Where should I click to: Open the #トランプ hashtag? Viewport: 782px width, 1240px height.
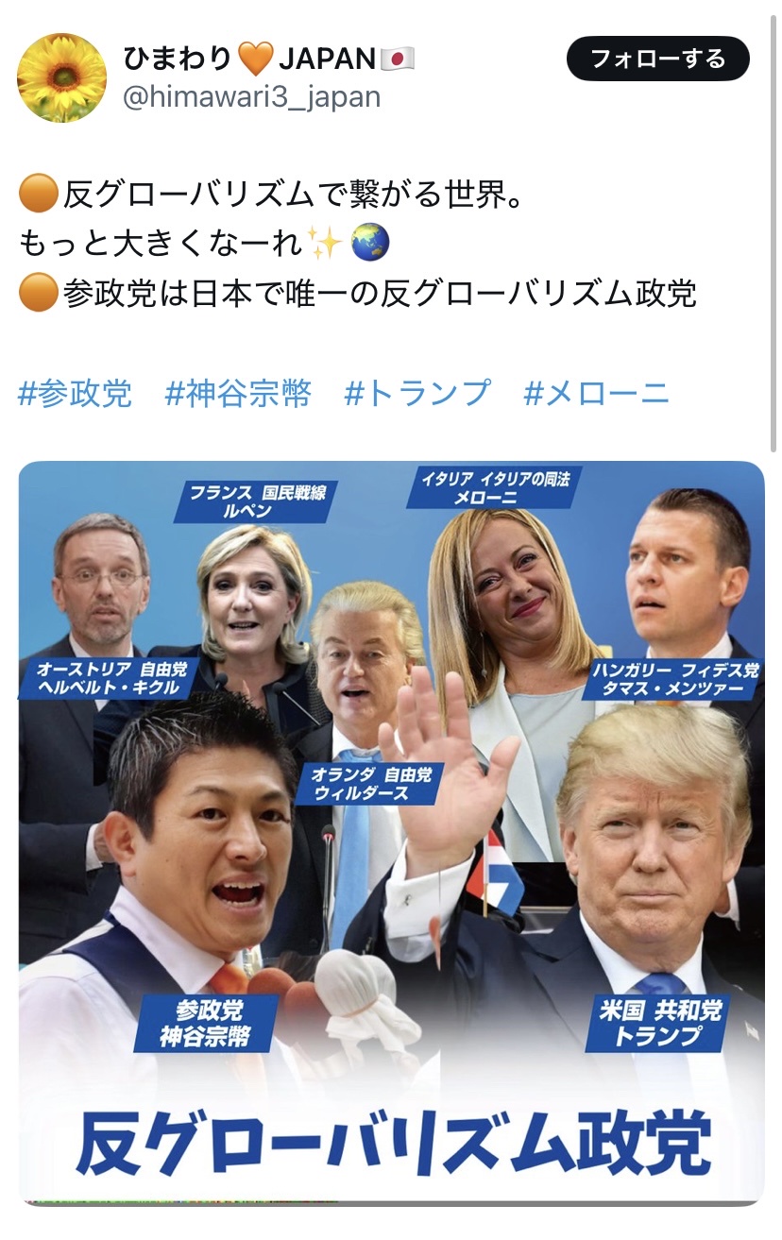418,393
